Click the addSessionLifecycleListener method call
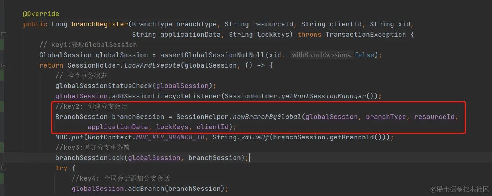Image resolution: width=492 pixels, height=196 pixels. (166, 96)
